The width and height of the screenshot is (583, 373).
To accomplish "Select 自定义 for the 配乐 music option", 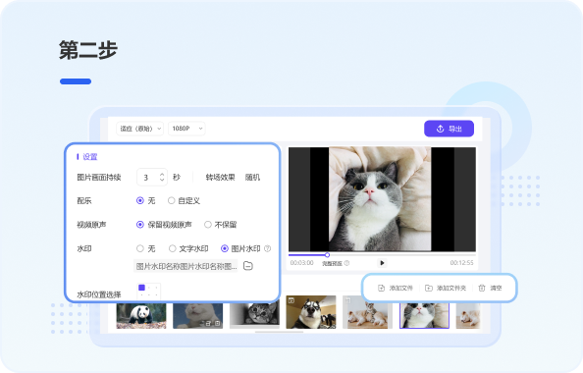I will pos(172,201).
